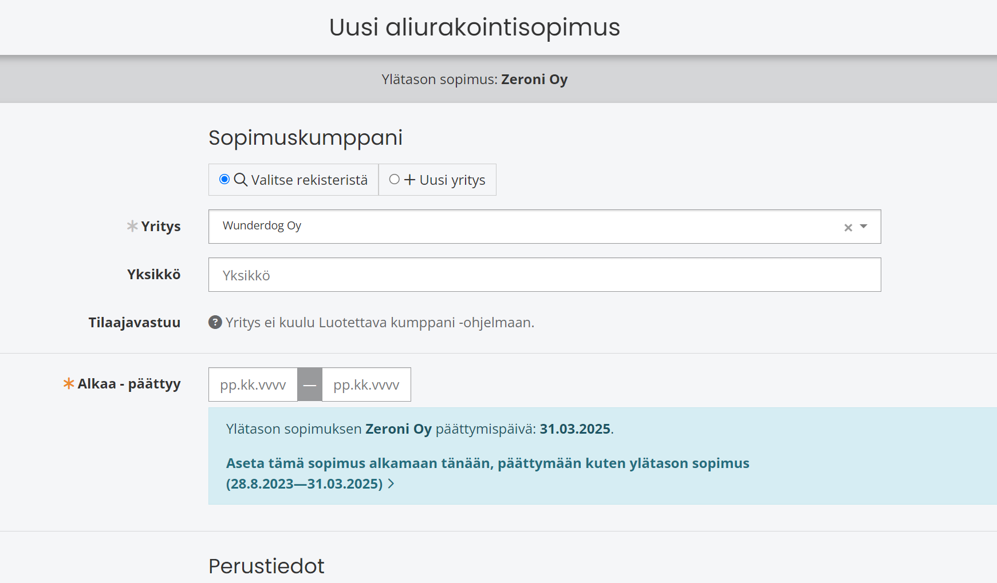
Task: Click the 'Sopimuskumppani' section heading
Action: click(x=306, y=138)
